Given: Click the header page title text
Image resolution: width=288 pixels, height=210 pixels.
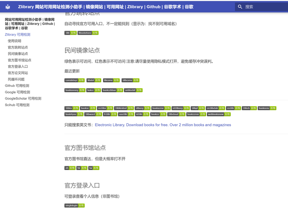Looking at the screenshot, I should (x=106, y=7).
